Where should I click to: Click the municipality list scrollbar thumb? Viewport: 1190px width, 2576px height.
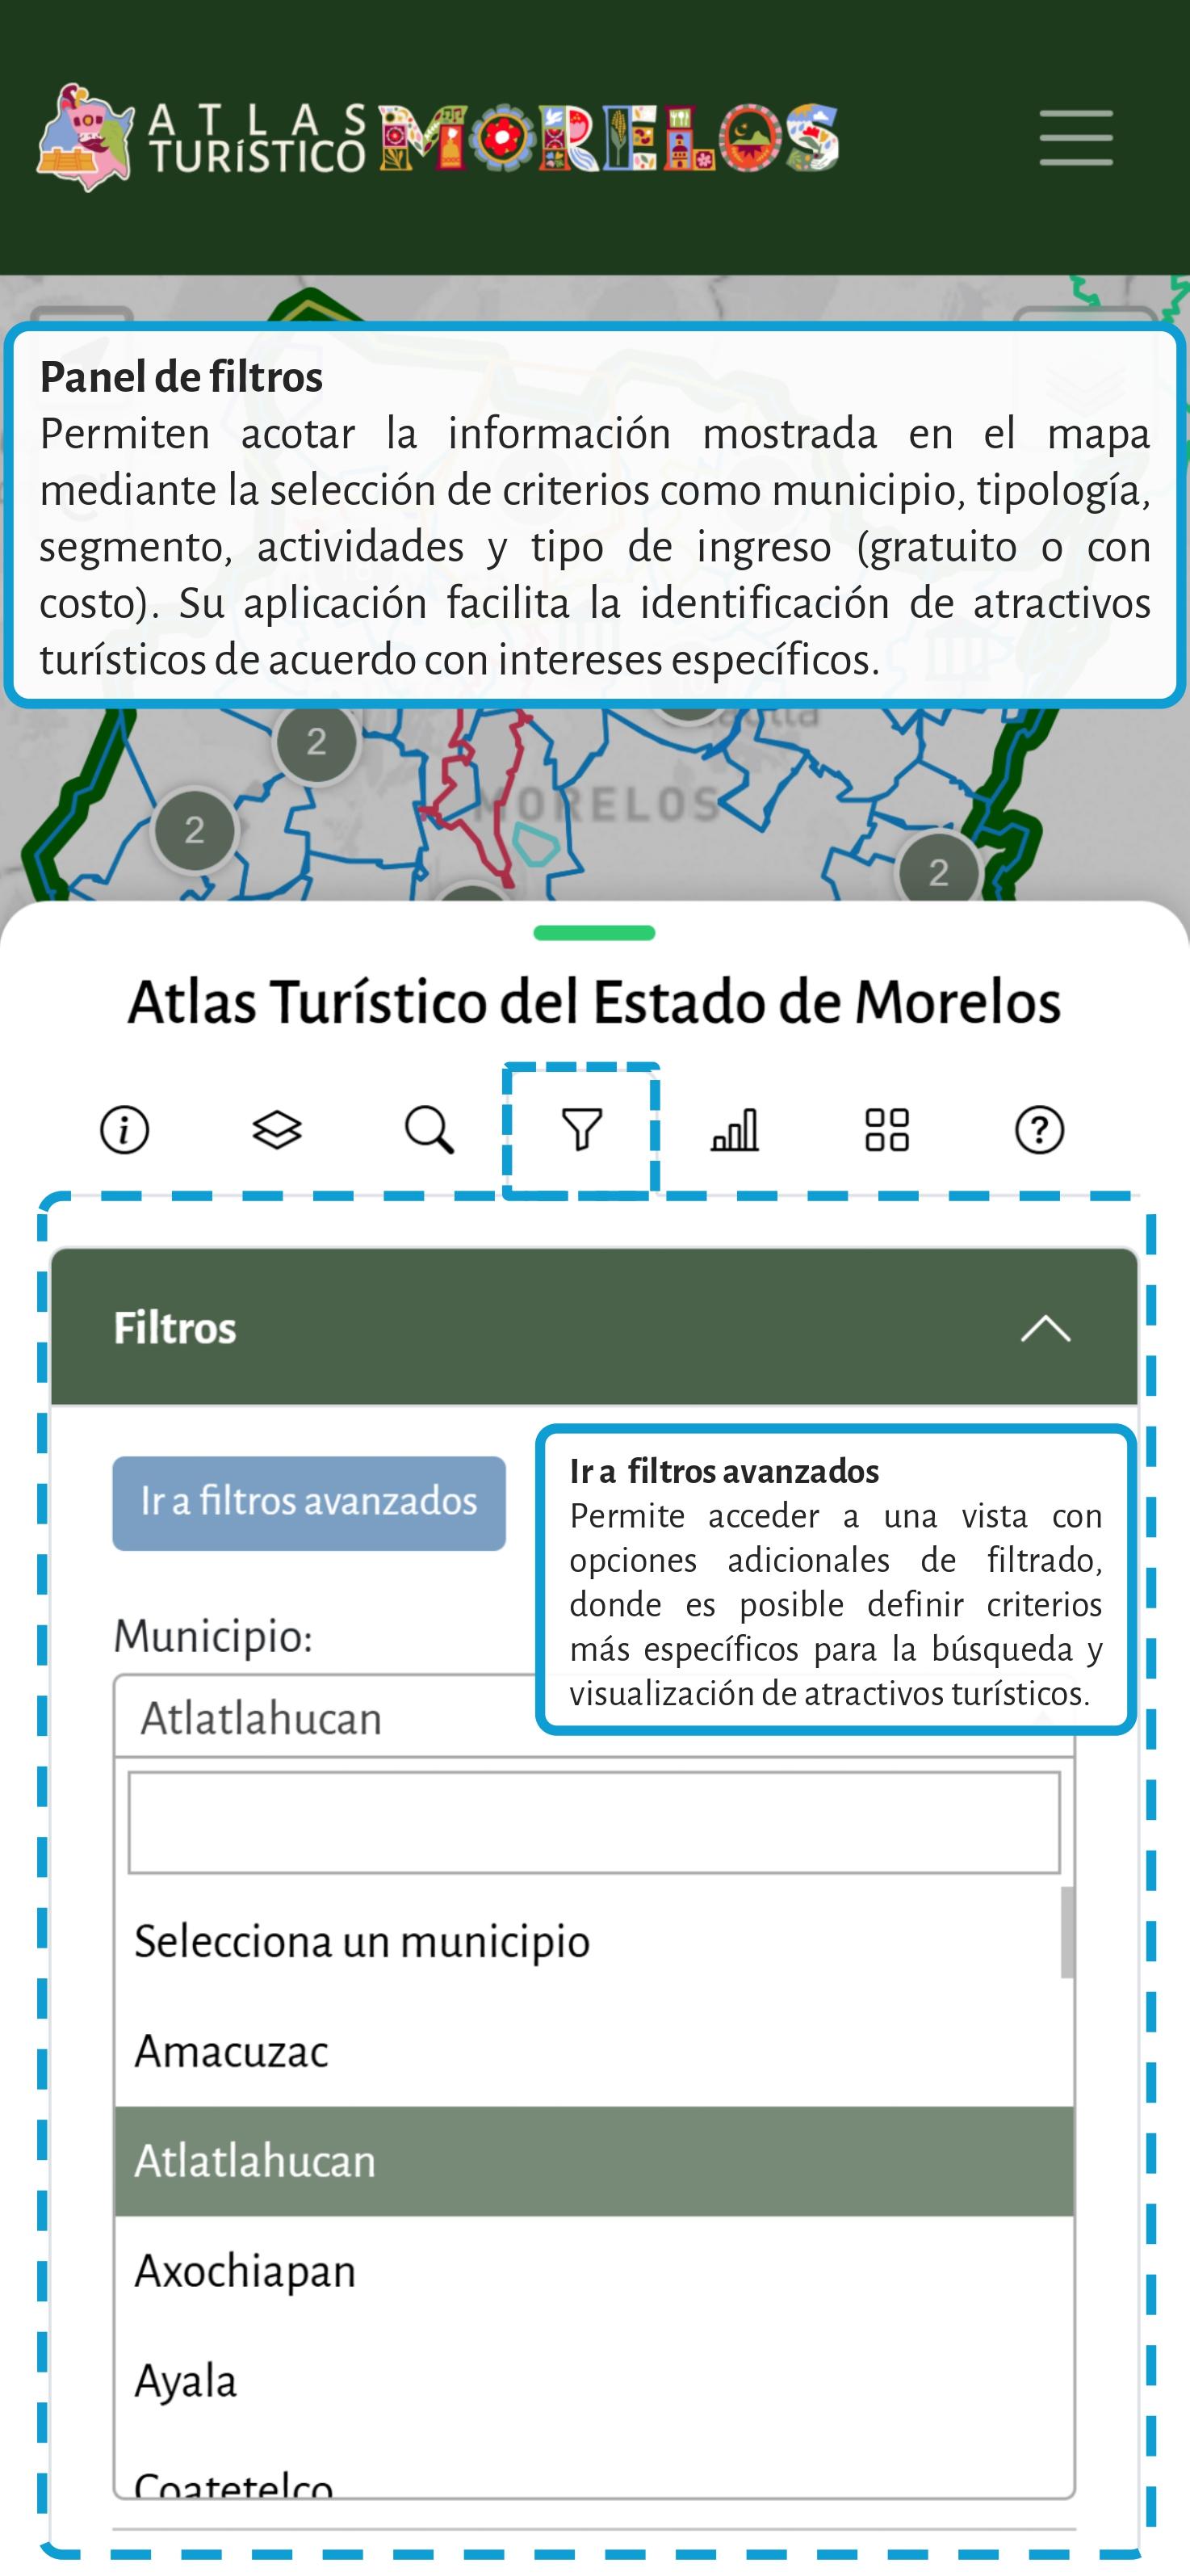[x=1067, y=1932]
